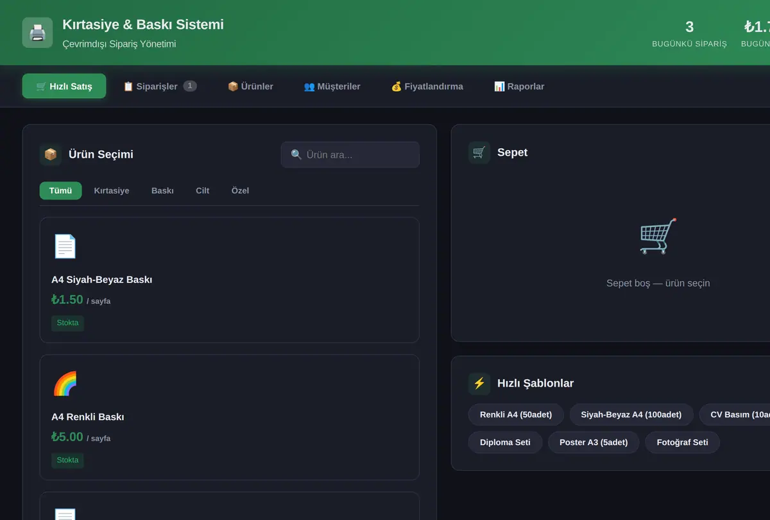Click Stokta badge on A4 Siyah-Beyaz Baskı
The height and width of the screenshot is (520, 770).
click(x=67, y=323)
